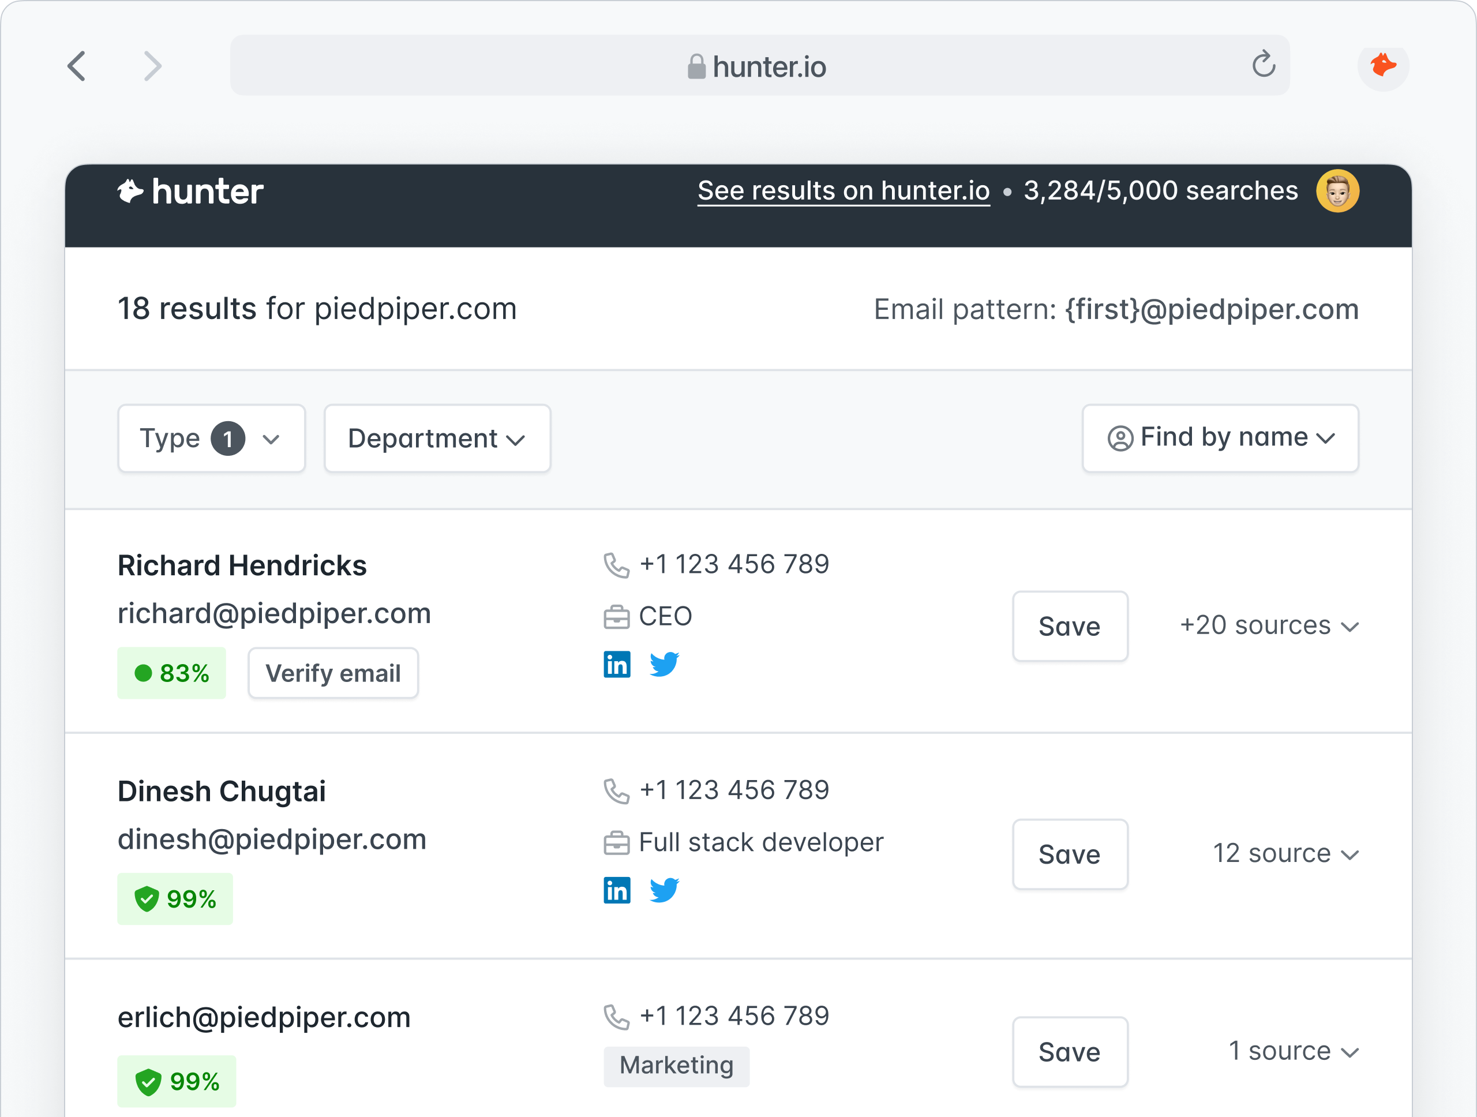Open Dinesh Chugtai's LinkedIn icon
The height and width of the screenshot is (1117, 1477).
coord(617,890)
